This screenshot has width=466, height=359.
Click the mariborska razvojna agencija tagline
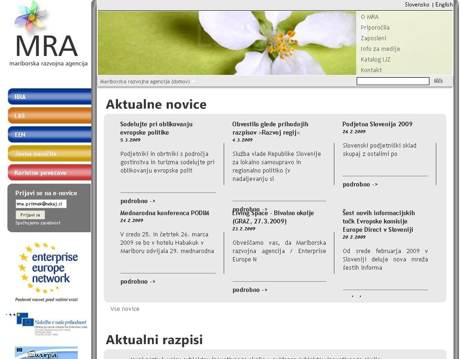click(x=49, y=63)
